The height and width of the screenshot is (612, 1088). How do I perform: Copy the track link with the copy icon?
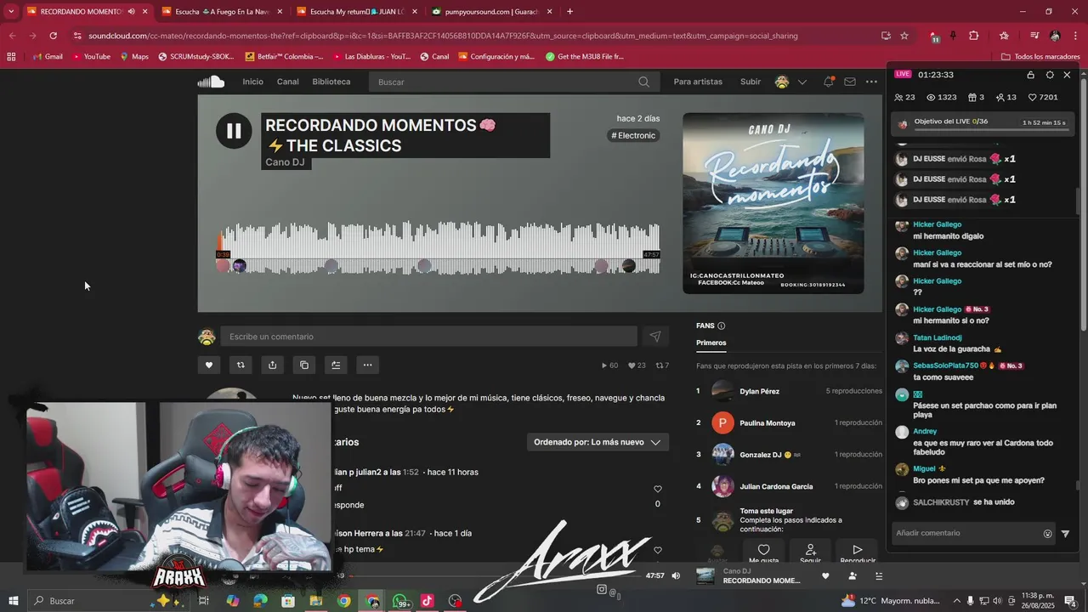click(304, 365)
